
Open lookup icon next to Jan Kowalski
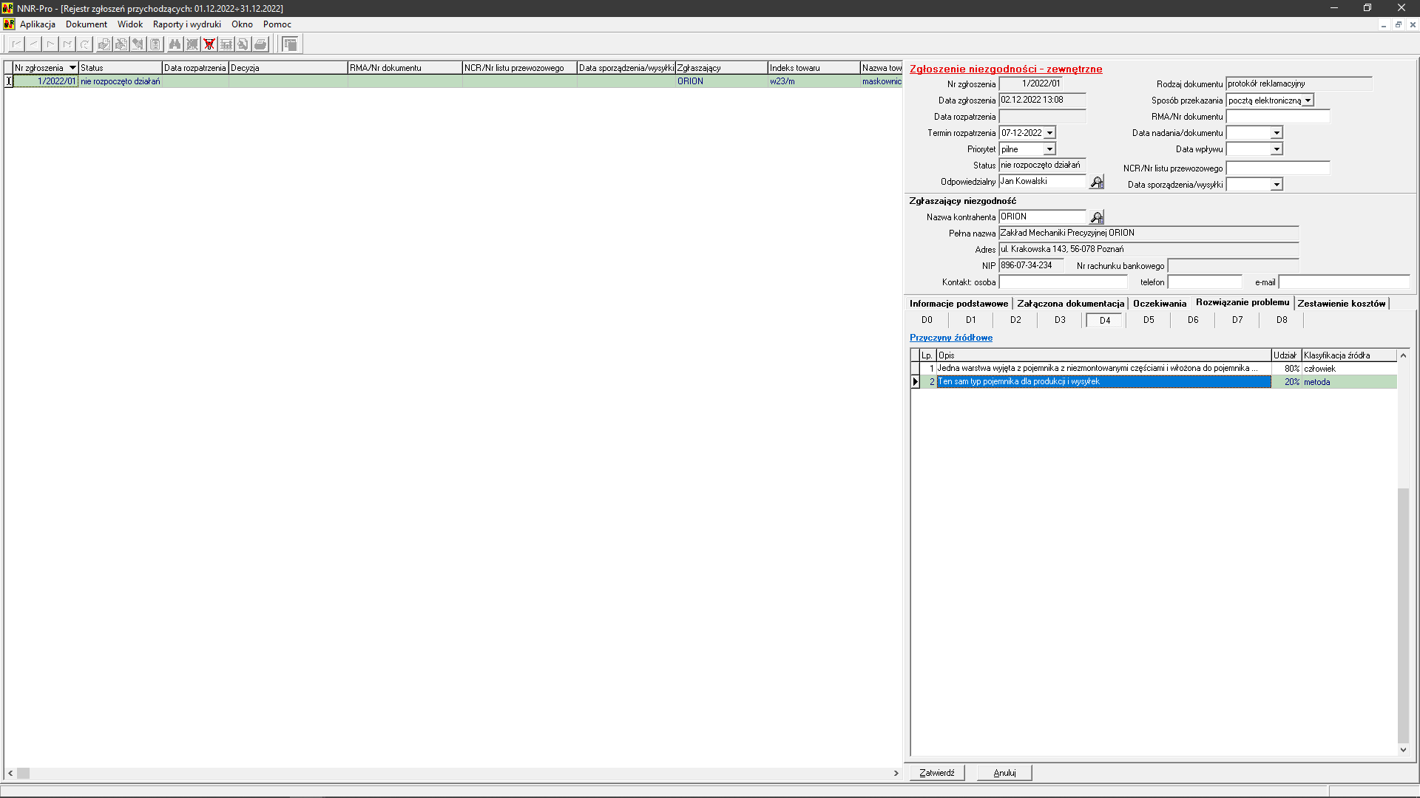[x=1097, y=182]
